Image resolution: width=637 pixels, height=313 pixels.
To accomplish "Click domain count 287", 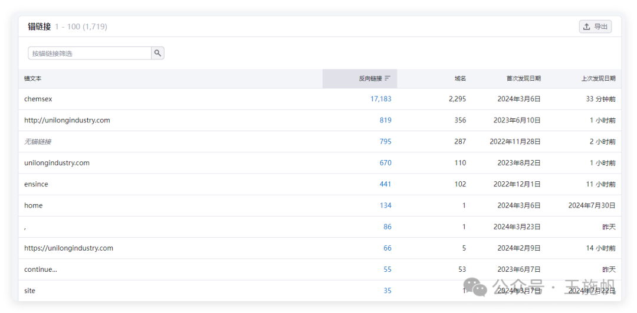I will [460, 142].
